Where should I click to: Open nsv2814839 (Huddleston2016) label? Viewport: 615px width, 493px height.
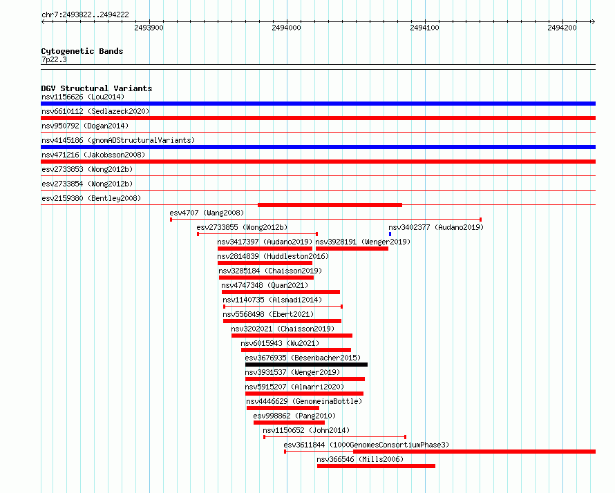[x=273, y=256]
